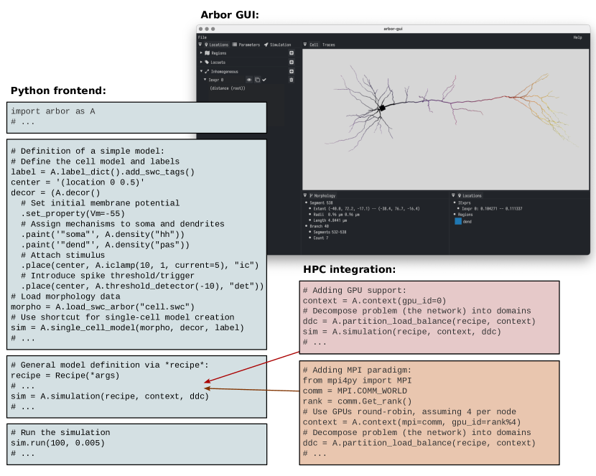This screenshot has width=596, height=476.
Task: Expand the Regions tree section
Action: coord(201,53)
